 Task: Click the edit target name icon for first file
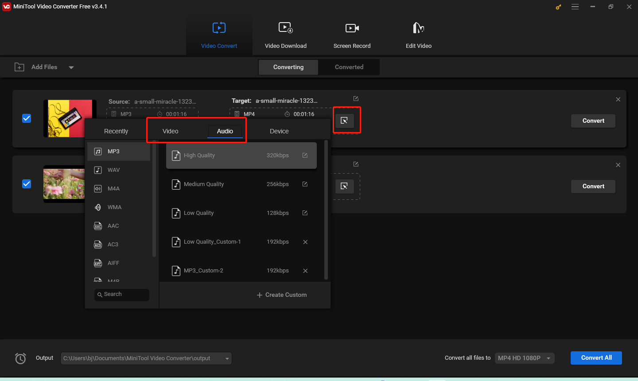click(356, 98)
